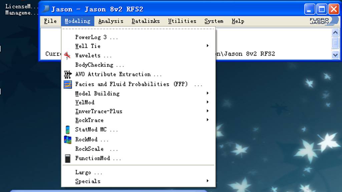Open FunctionMod ... menu entry
Screen dimensions: 342x192
tap(138, 158)
